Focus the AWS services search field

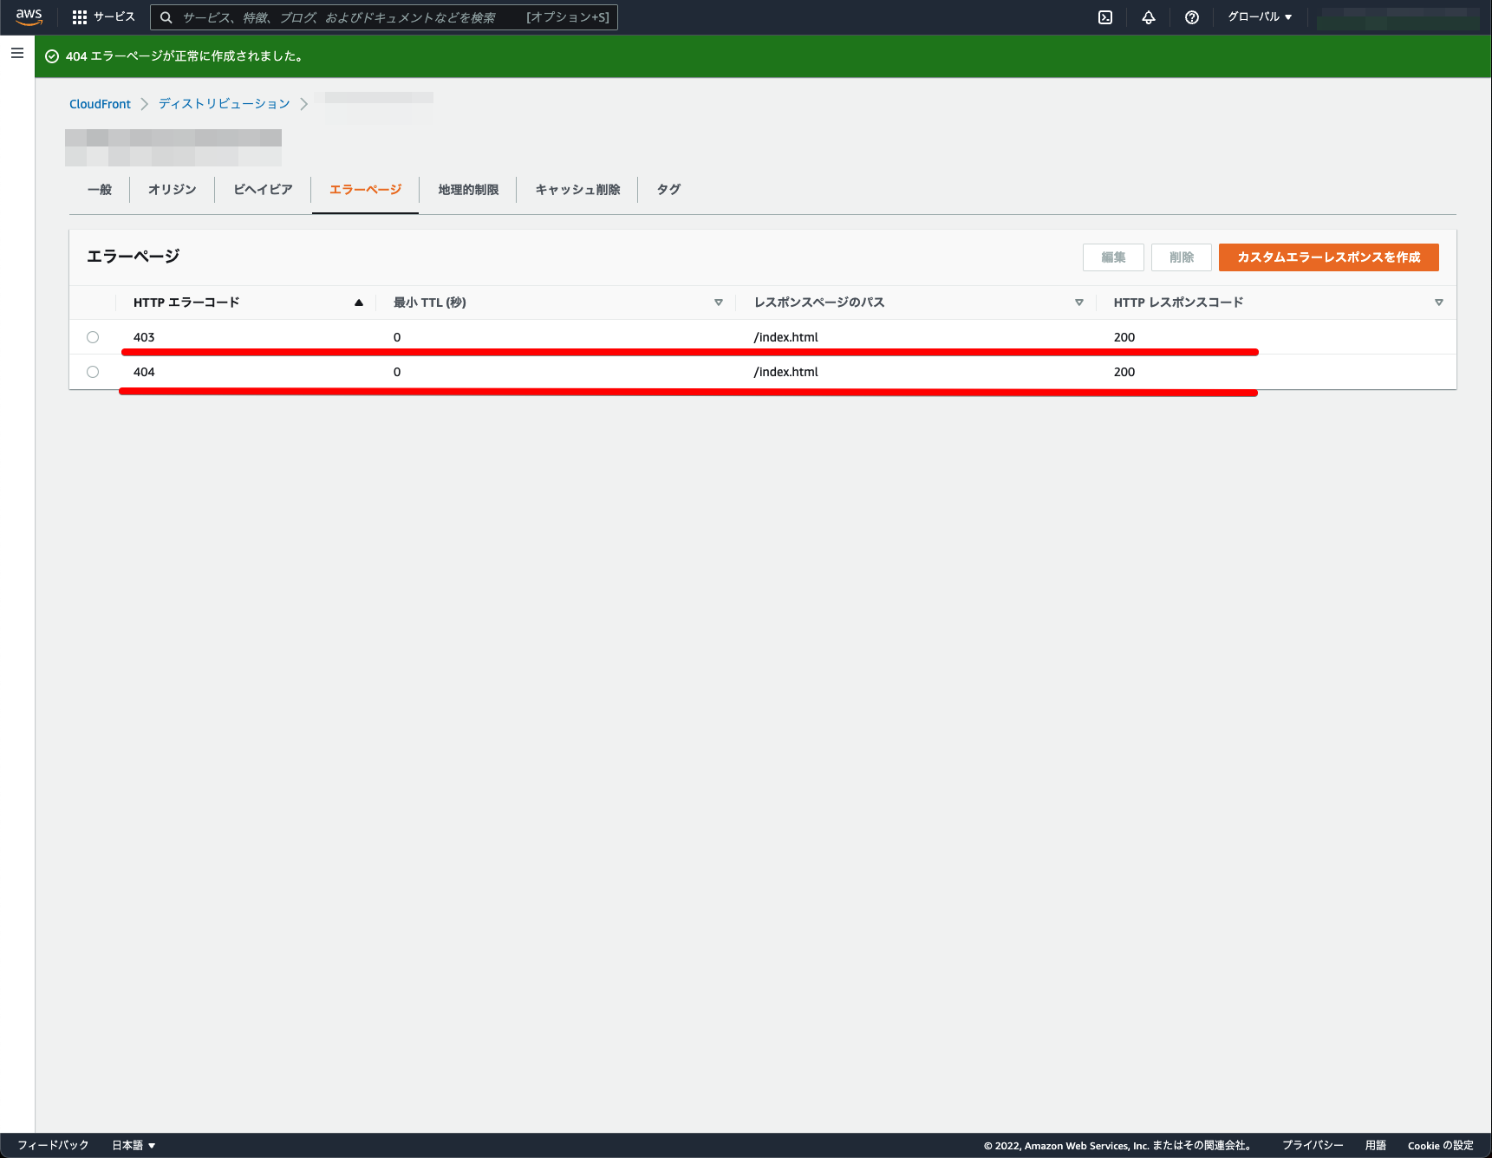[x=384, y=17]
